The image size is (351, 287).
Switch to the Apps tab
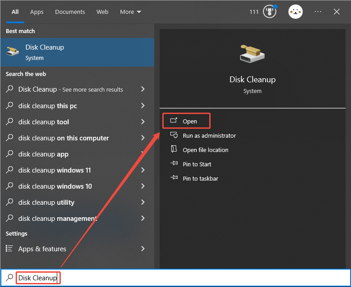click(37, 12)
